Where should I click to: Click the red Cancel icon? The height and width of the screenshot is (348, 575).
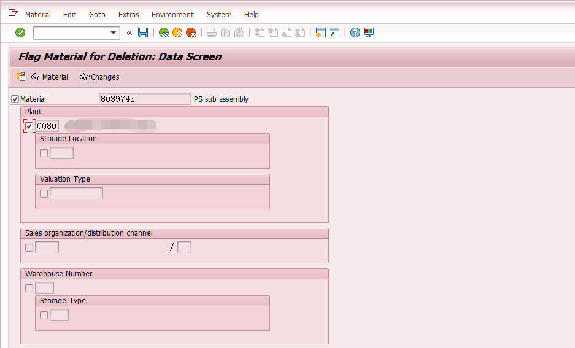coord(191,33)
